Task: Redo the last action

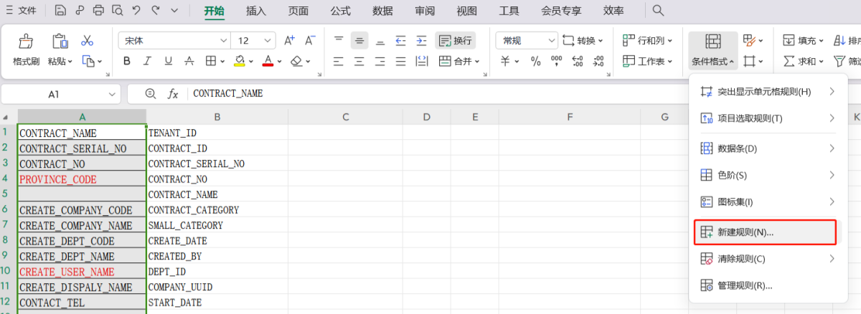Action: point(156,11)
